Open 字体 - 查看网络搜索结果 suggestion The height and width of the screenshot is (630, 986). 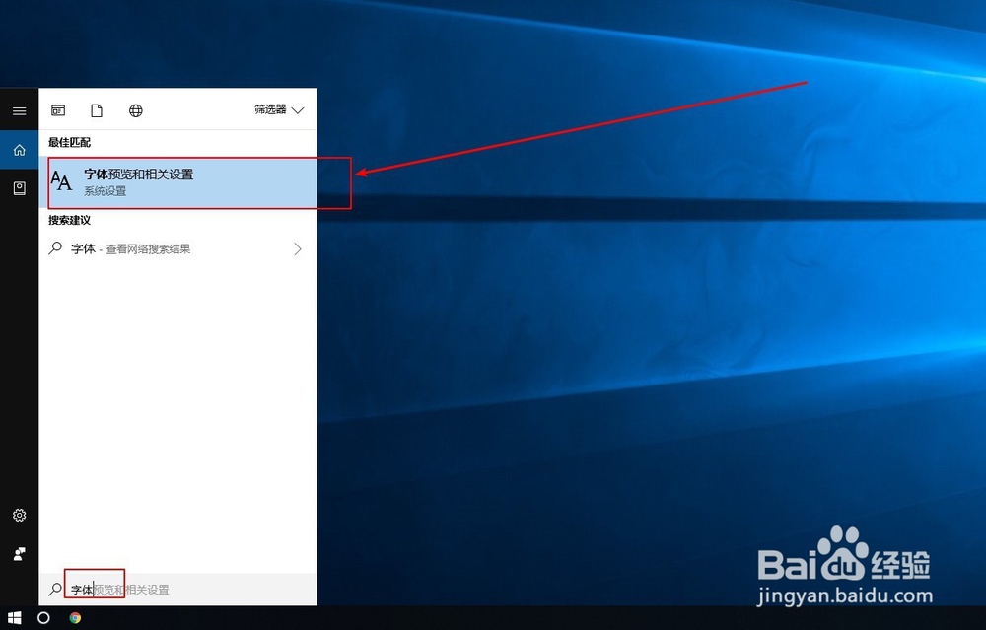click(x=177, y=249)
